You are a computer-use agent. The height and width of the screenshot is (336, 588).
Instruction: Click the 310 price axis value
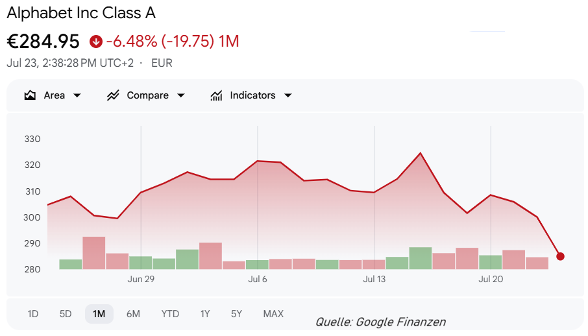coord(32,191)
